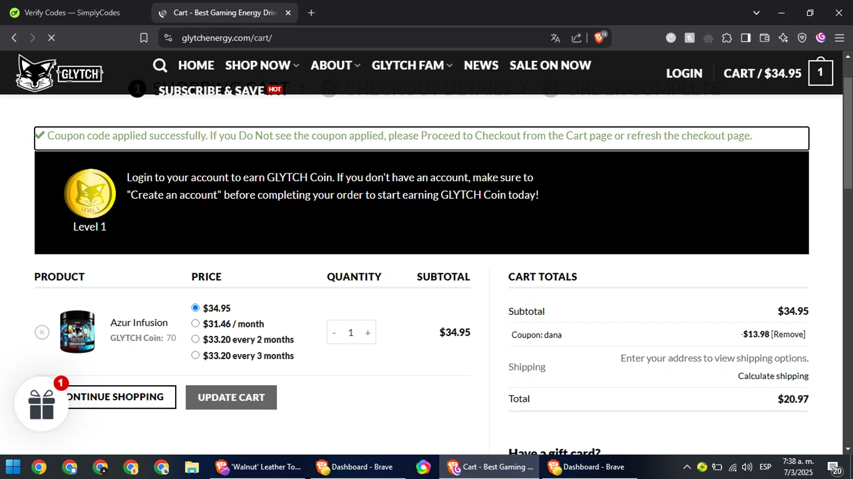
Task: Open the Windows notification center
Action: 835,468
